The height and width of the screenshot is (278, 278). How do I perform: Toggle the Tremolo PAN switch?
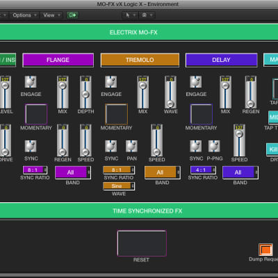pyautogui.click(x=131, y=146)
